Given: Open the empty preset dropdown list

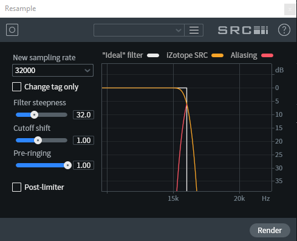Looking at the screenshot, I should (139, 30).
